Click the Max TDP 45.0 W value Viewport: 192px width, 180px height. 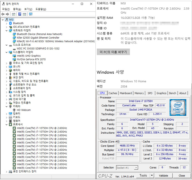[160, 105]
